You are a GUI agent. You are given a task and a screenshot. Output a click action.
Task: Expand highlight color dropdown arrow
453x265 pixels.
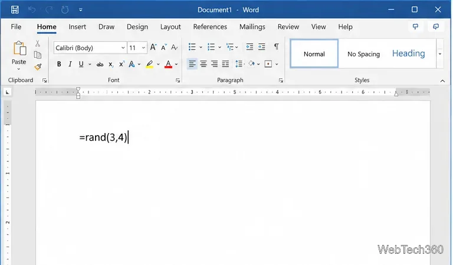(x=158, y=64)
